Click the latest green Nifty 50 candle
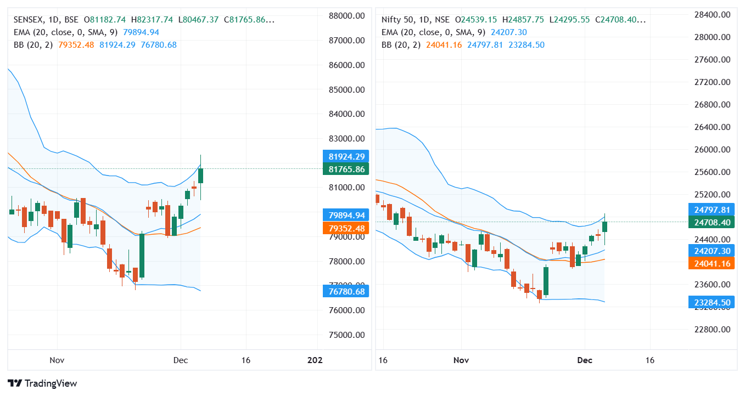This screenshot has width=745, height=396. (x=605, y=227)
